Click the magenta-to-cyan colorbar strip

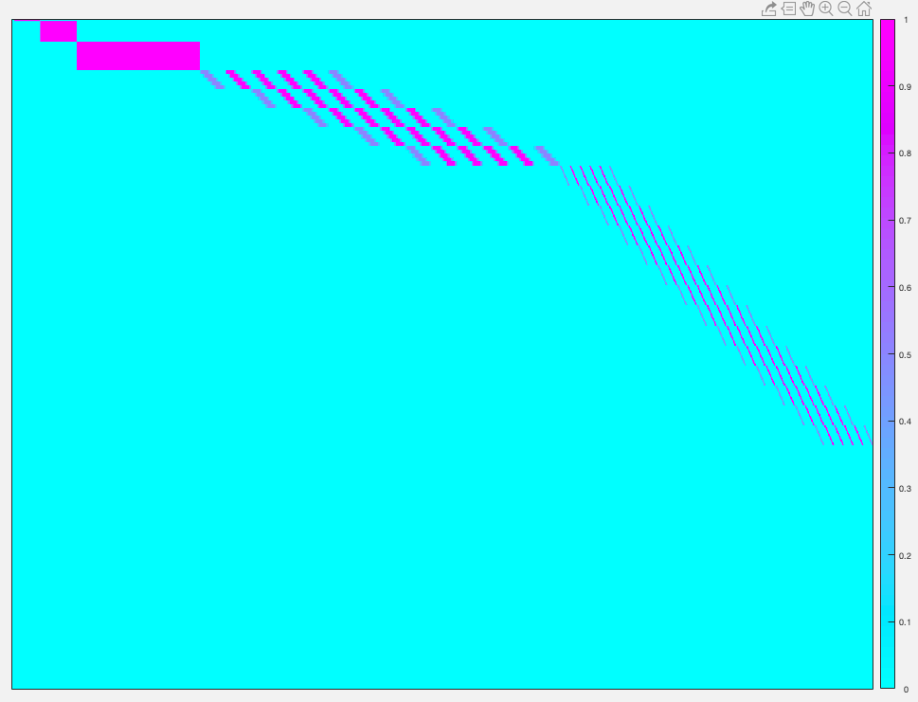tap(888, 353)
